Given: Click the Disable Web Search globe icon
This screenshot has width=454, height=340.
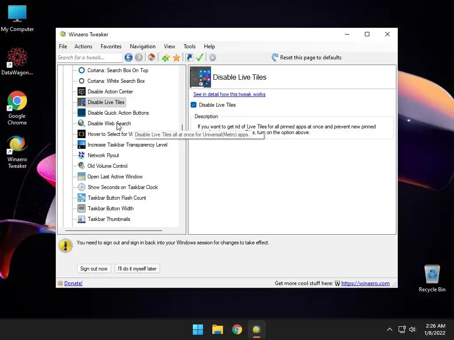Looking at the screenshot, I should [82, 124].
